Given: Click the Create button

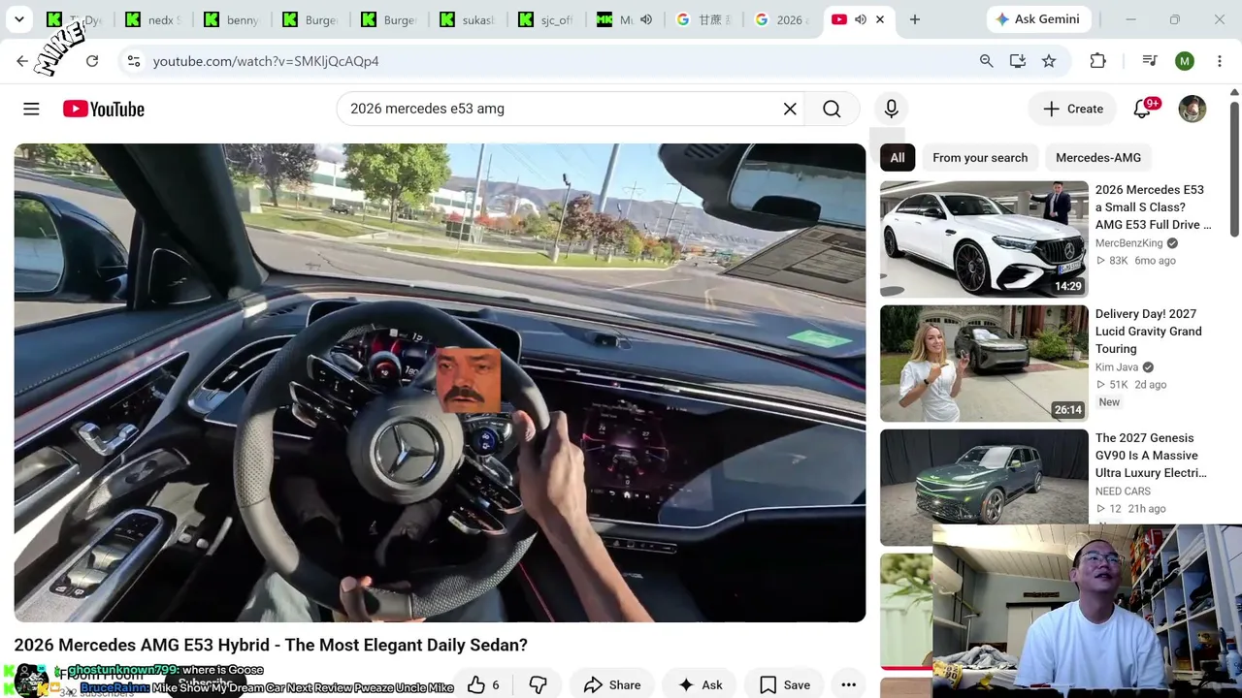Looking at the screenshot, I should 1072,109.
